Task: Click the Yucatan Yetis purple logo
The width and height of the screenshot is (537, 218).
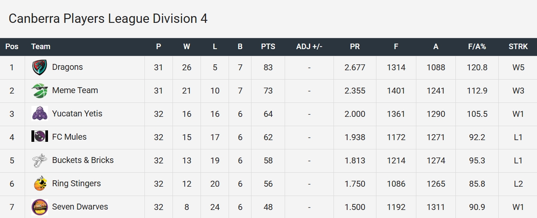Action: (40, 114)
